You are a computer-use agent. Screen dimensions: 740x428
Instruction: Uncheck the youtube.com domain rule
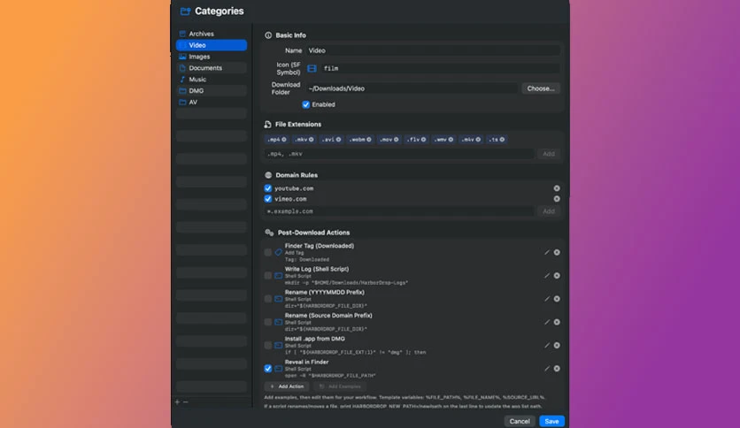268,188
